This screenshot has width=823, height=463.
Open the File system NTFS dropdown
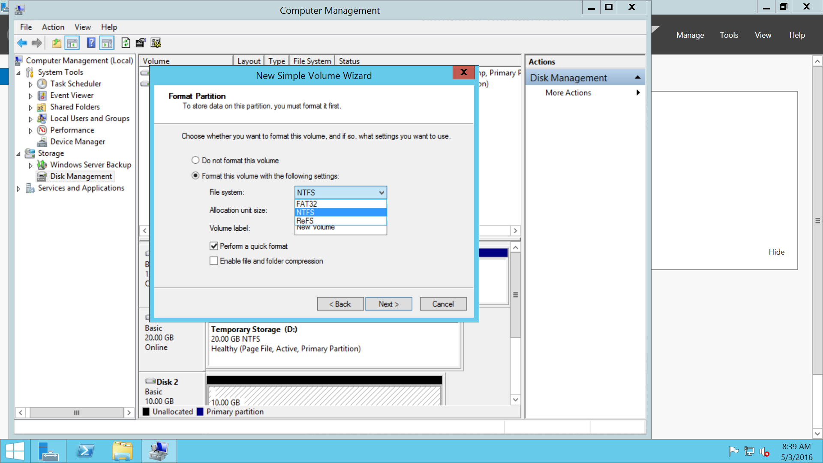coord(341,192)
